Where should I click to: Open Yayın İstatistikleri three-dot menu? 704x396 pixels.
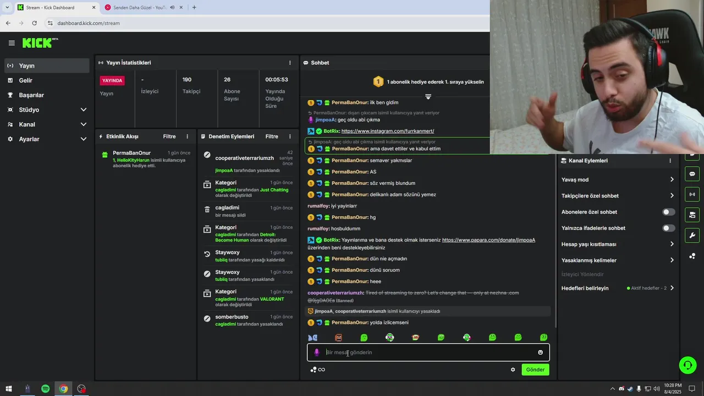[290, 63]
